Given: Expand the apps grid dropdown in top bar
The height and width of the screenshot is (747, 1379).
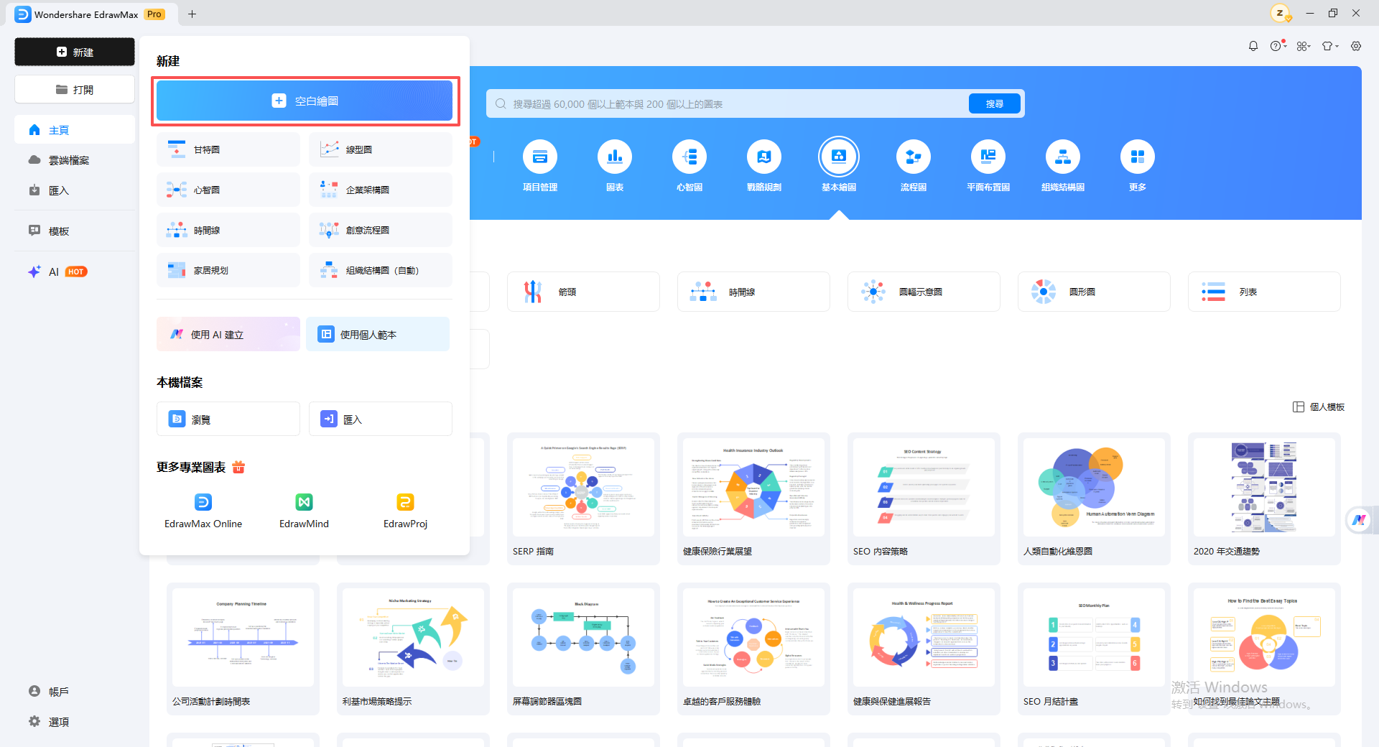Looking at the screenshot, I should point(1304,46).
